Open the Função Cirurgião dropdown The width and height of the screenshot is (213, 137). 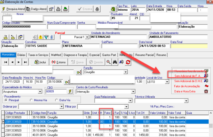point(126,72)
